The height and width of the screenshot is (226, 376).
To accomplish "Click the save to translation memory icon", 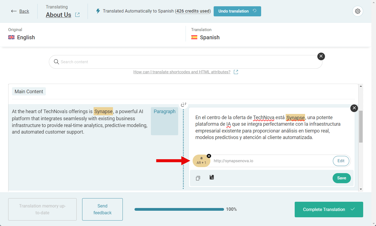I will point(212,177).
